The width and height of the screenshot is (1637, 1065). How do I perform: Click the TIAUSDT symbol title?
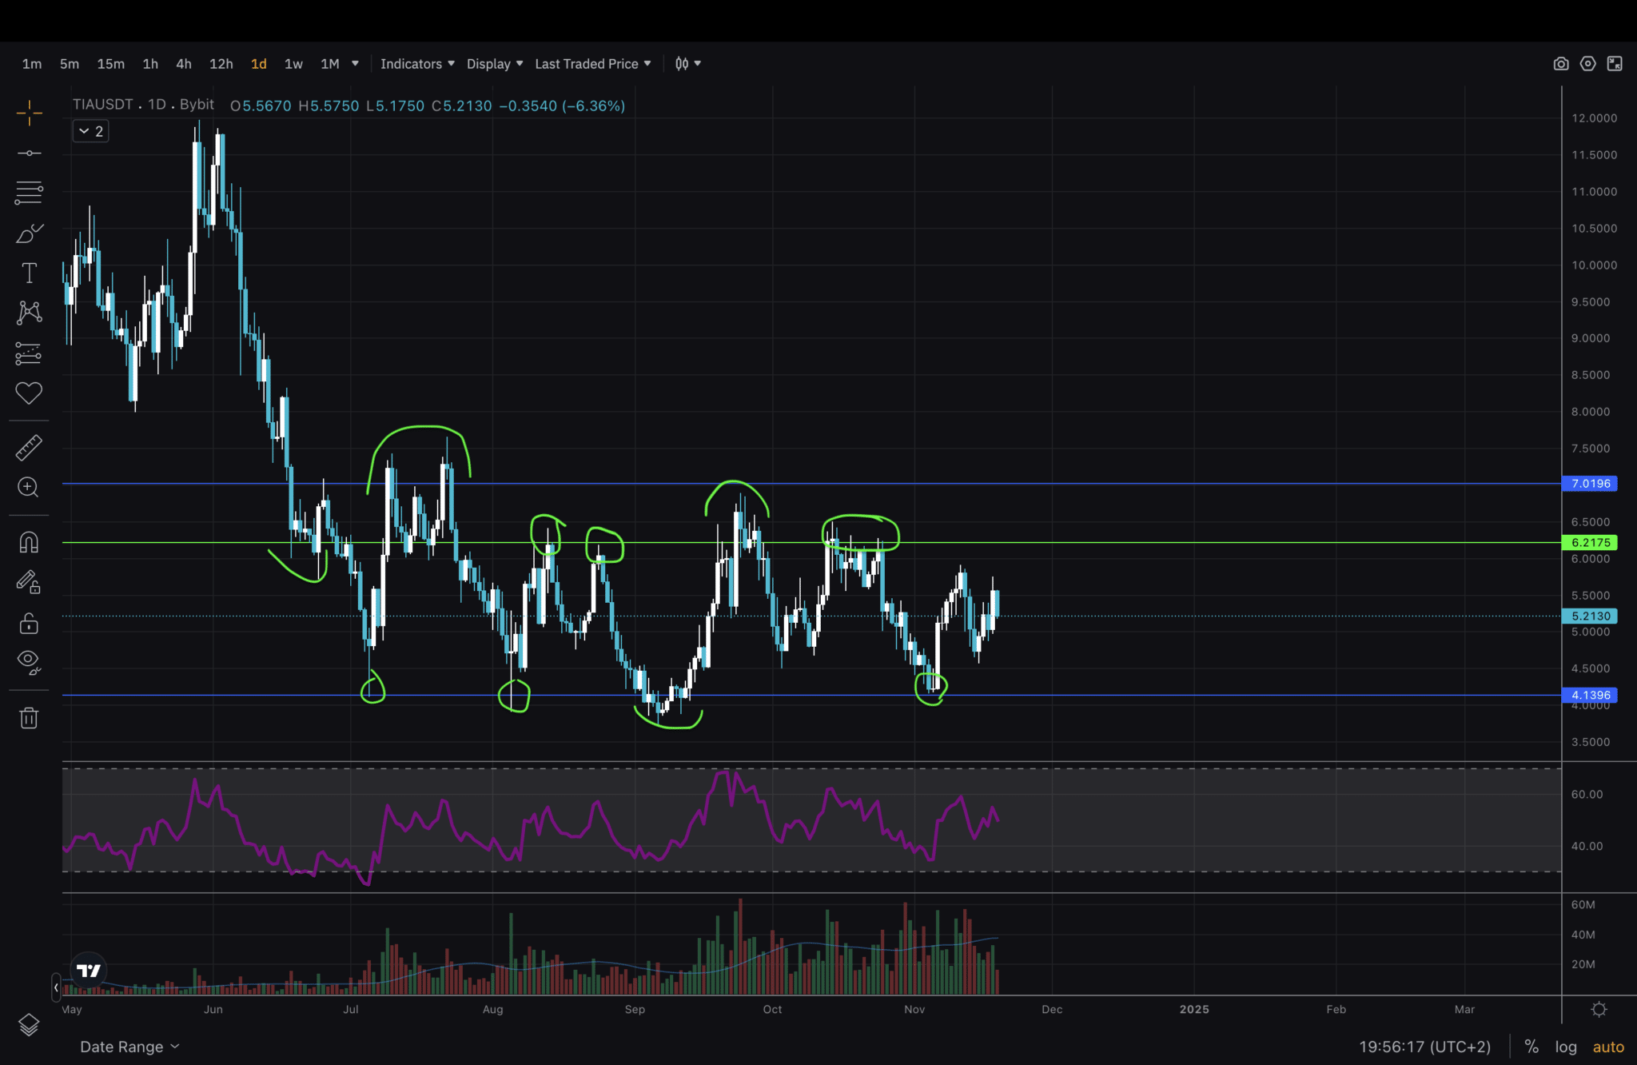pyautogui.click(x=103, y=105)
